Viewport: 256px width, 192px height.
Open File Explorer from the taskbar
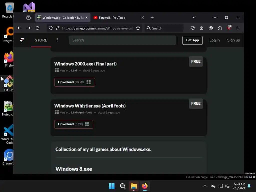tap(133, 186)
